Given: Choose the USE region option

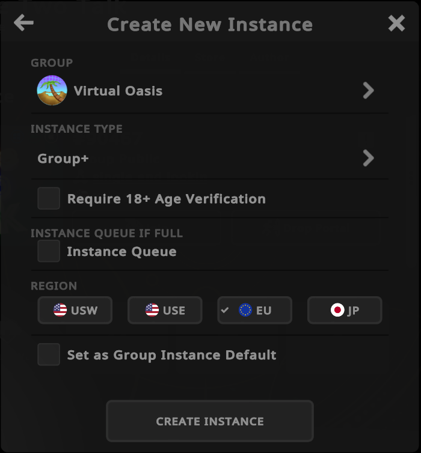Looking at the screenshot, I should click(165, 310).
